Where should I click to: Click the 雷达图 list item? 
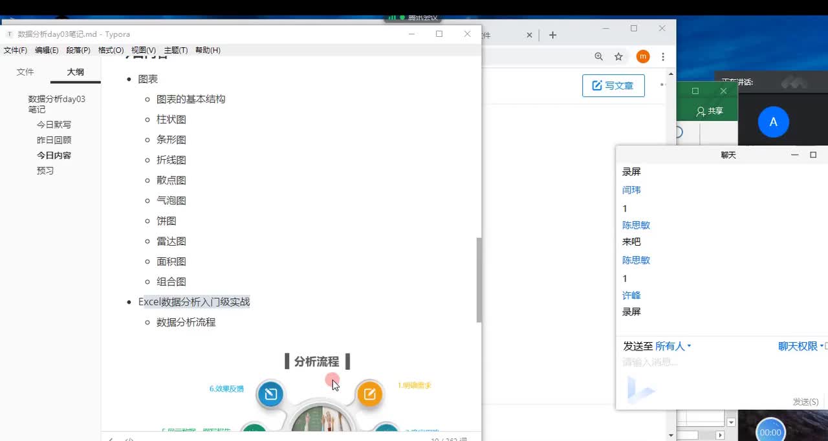pos(171,241)
